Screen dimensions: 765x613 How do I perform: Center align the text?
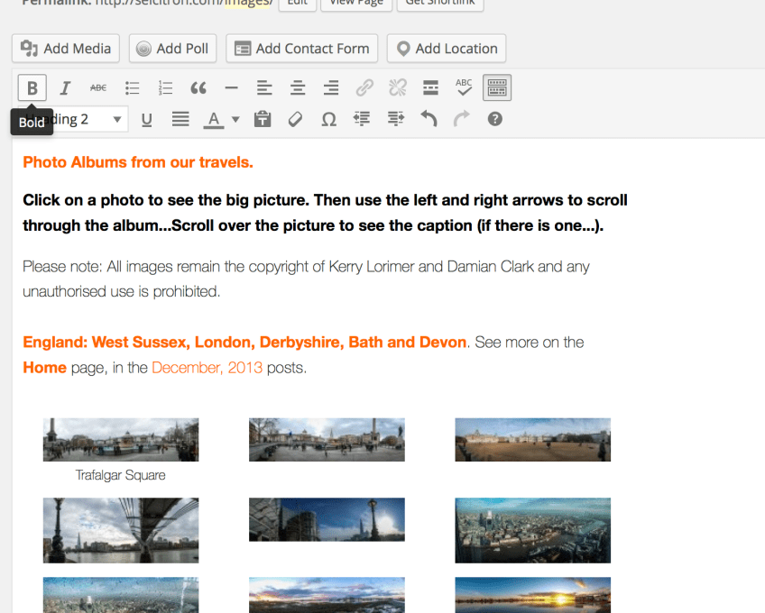tap(298, 88)
